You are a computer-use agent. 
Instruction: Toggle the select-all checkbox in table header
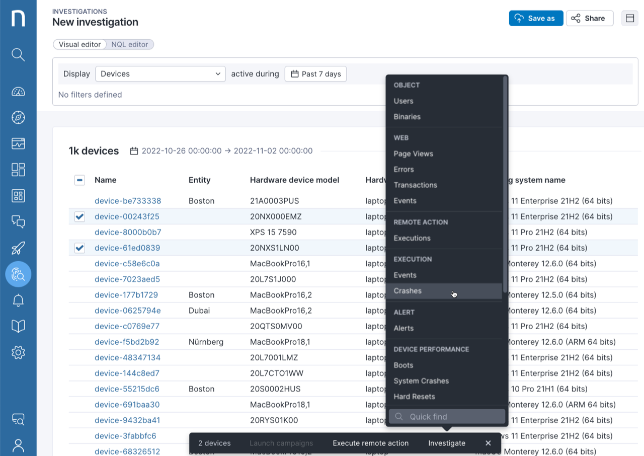[x=79, y=180]
